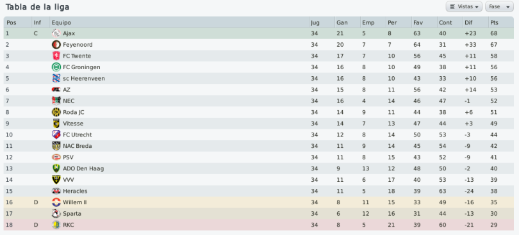This screenshot has height=235, width=519.
Task: Open sc Heerenveen via its crest
Action: [56, 79]
